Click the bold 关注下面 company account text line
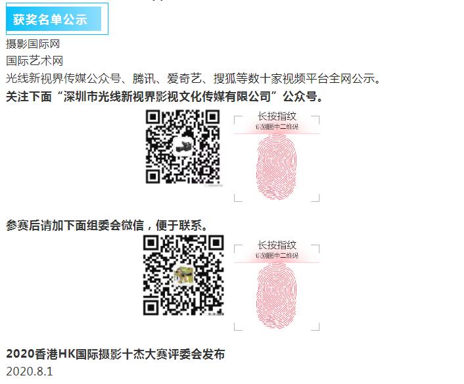464x384 pixels. [164, 97]
